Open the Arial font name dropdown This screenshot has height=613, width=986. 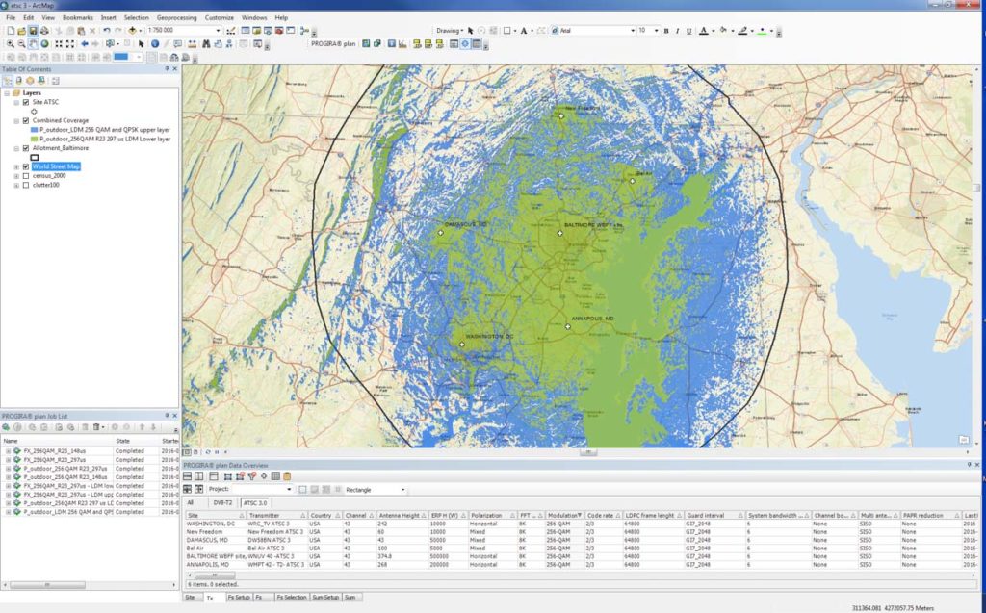(x=633, y=31)
